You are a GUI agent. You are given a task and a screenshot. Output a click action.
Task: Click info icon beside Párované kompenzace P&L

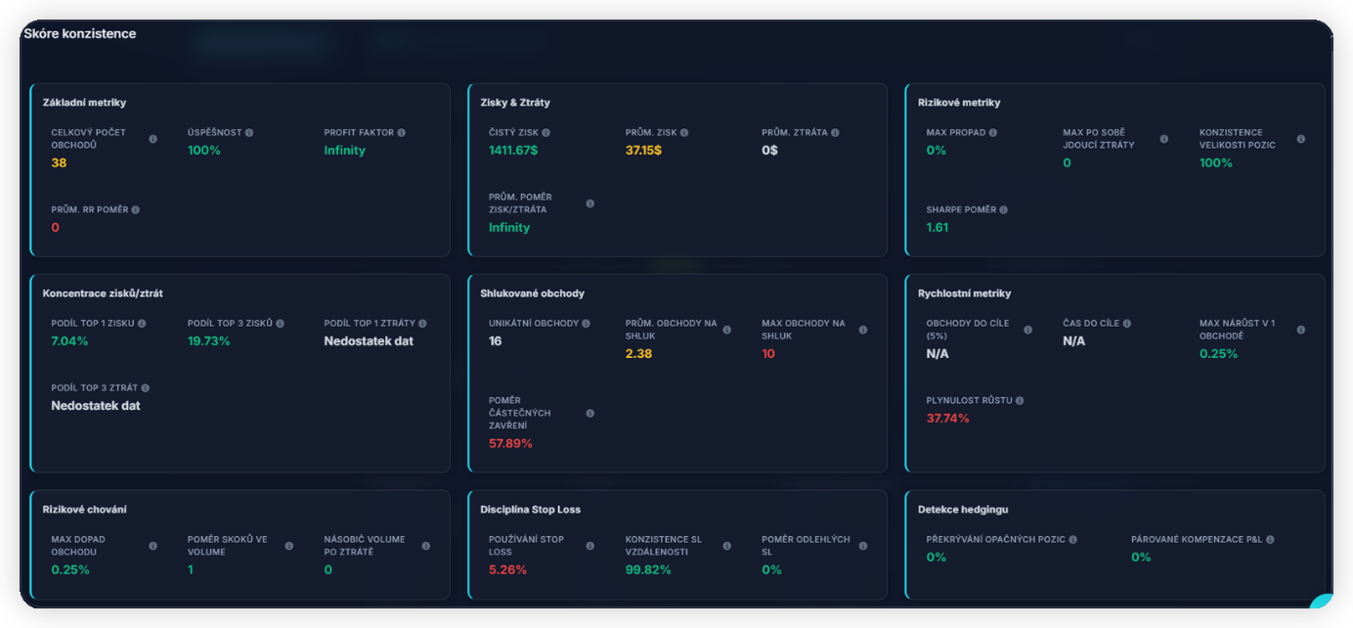tap(1270, 540)
